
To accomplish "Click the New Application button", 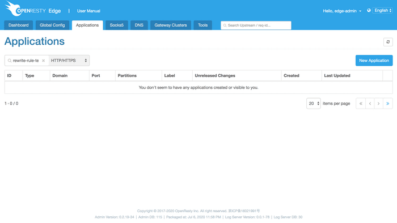I will 374,61.
